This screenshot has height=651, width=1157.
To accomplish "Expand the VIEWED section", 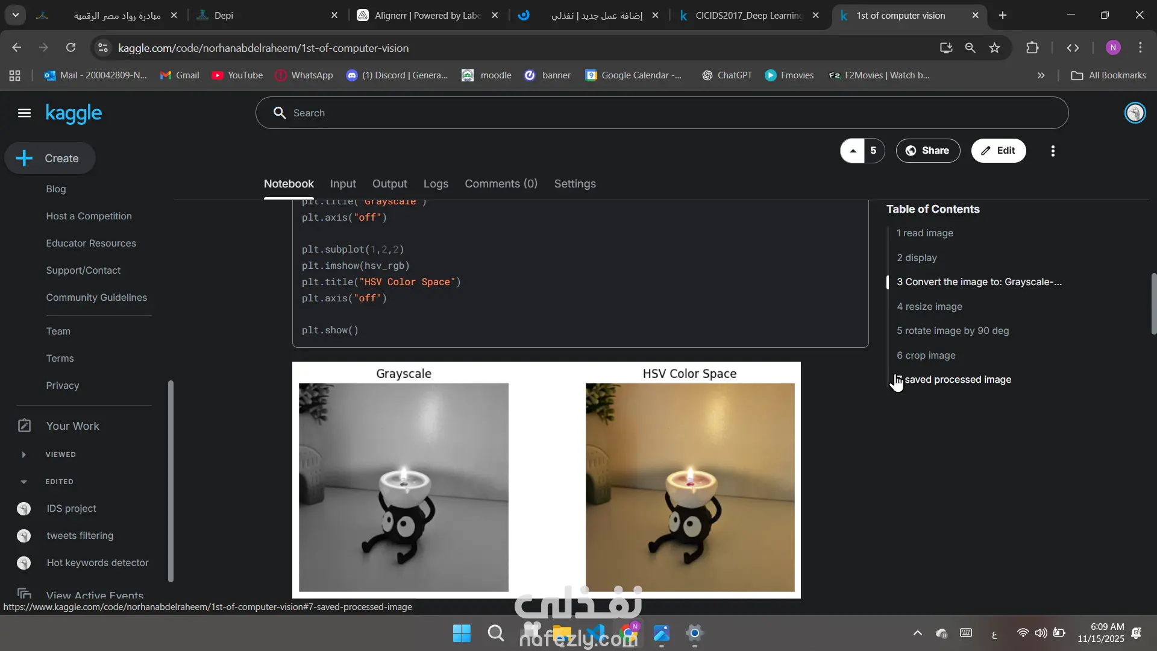I will pos(24,454).
